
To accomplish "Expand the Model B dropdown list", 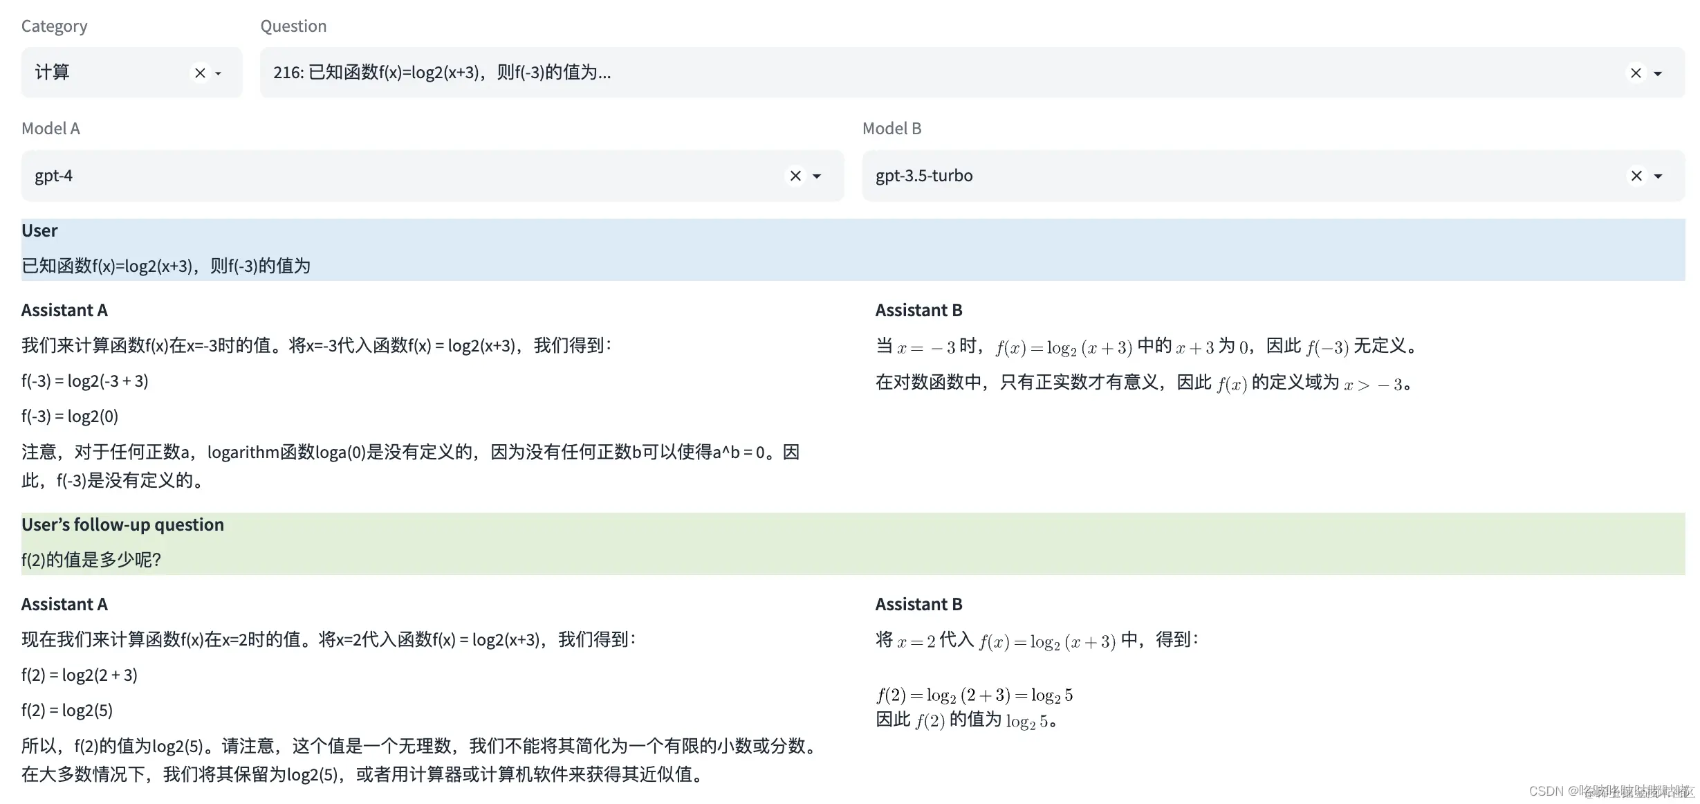I will tap(1659, 176).
